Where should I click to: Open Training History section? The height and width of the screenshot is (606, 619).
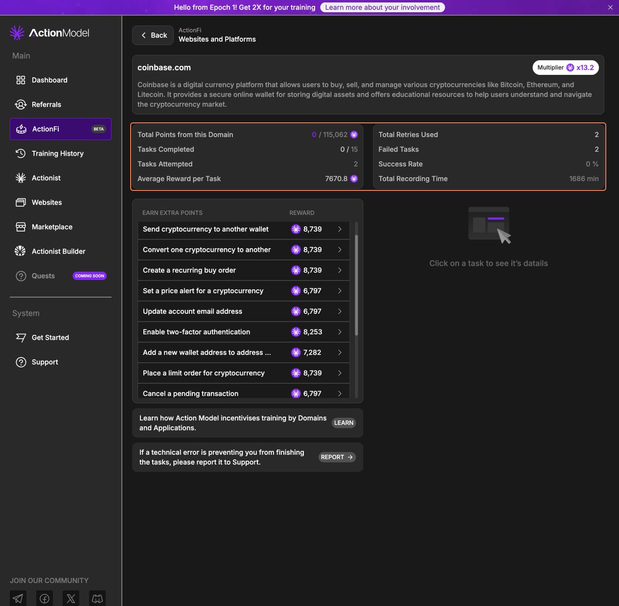[60, 153]
